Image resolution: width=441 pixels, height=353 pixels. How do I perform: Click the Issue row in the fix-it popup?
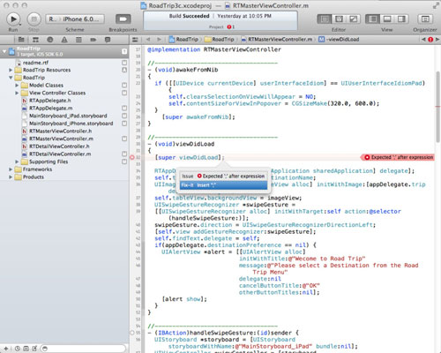[x=223, y=176]
